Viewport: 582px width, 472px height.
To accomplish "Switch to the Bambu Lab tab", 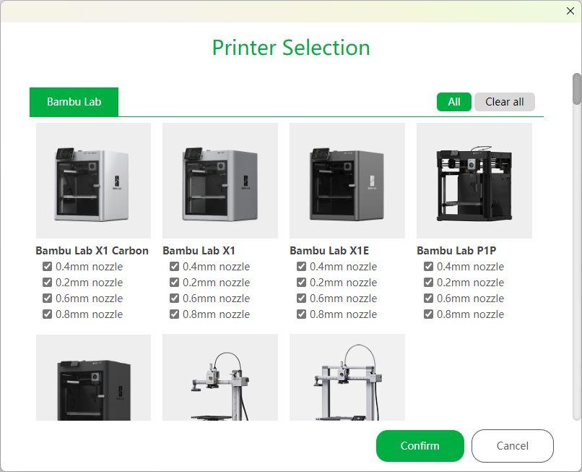I will [74, 102].
